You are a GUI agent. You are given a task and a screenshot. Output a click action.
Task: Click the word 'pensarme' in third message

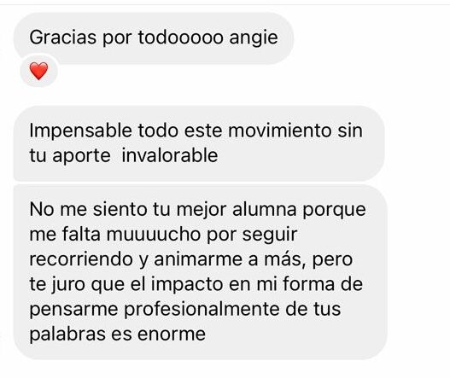point(73,311)
